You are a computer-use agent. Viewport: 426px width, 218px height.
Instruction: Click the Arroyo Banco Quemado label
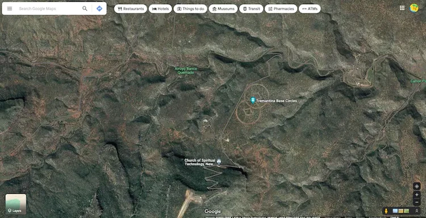(x=186, y=70)
